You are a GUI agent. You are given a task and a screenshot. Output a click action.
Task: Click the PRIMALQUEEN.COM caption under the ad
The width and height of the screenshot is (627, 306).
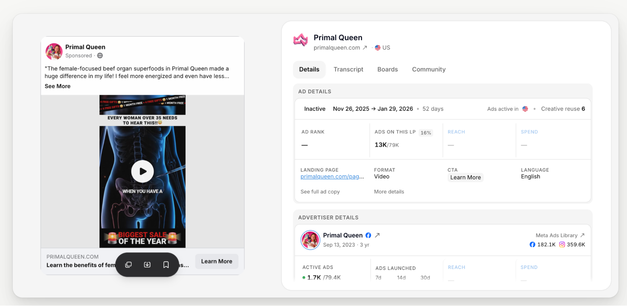point(72,257)
